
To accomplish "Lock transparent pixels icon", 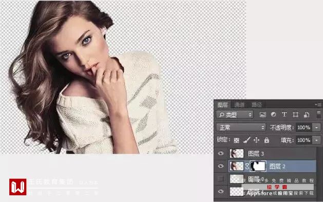I will click(x=237, y=140).
